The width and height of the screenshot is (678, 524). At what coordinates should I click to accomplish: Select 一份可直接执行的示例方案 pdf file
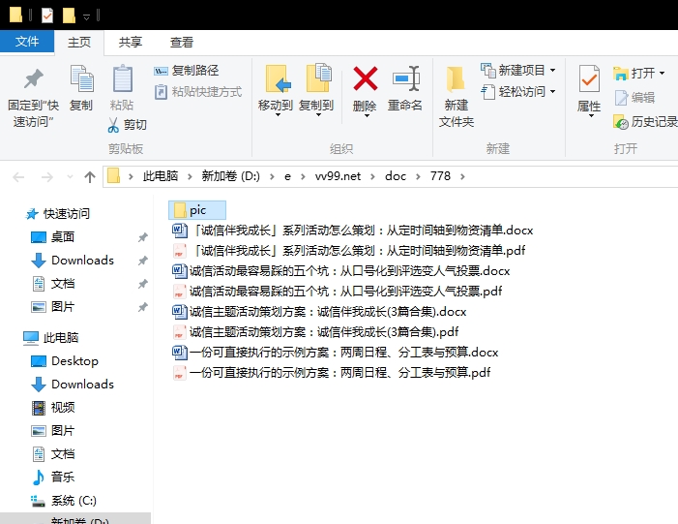pos(331,373)
